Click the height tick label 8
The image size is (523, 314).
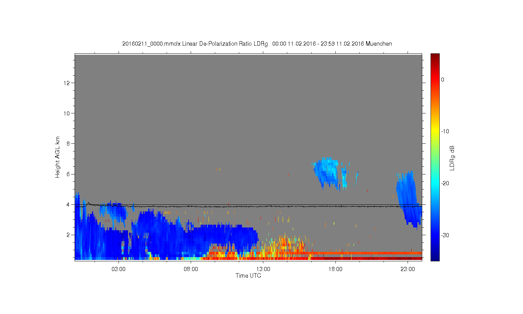tap(69, 143)
